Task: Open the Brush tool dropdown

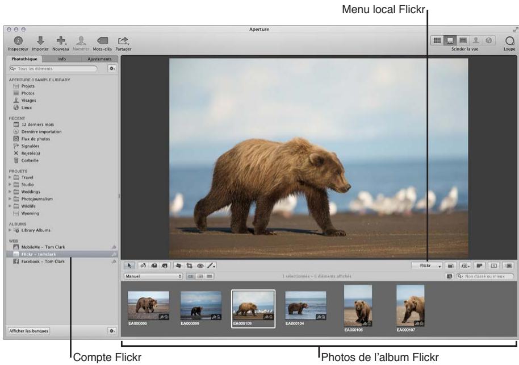Action: (211, 266)
